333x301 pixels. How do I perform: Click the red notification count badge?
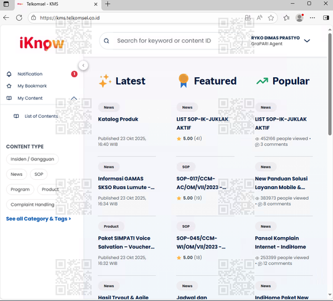pyautogui.click(x=74, y=74)
